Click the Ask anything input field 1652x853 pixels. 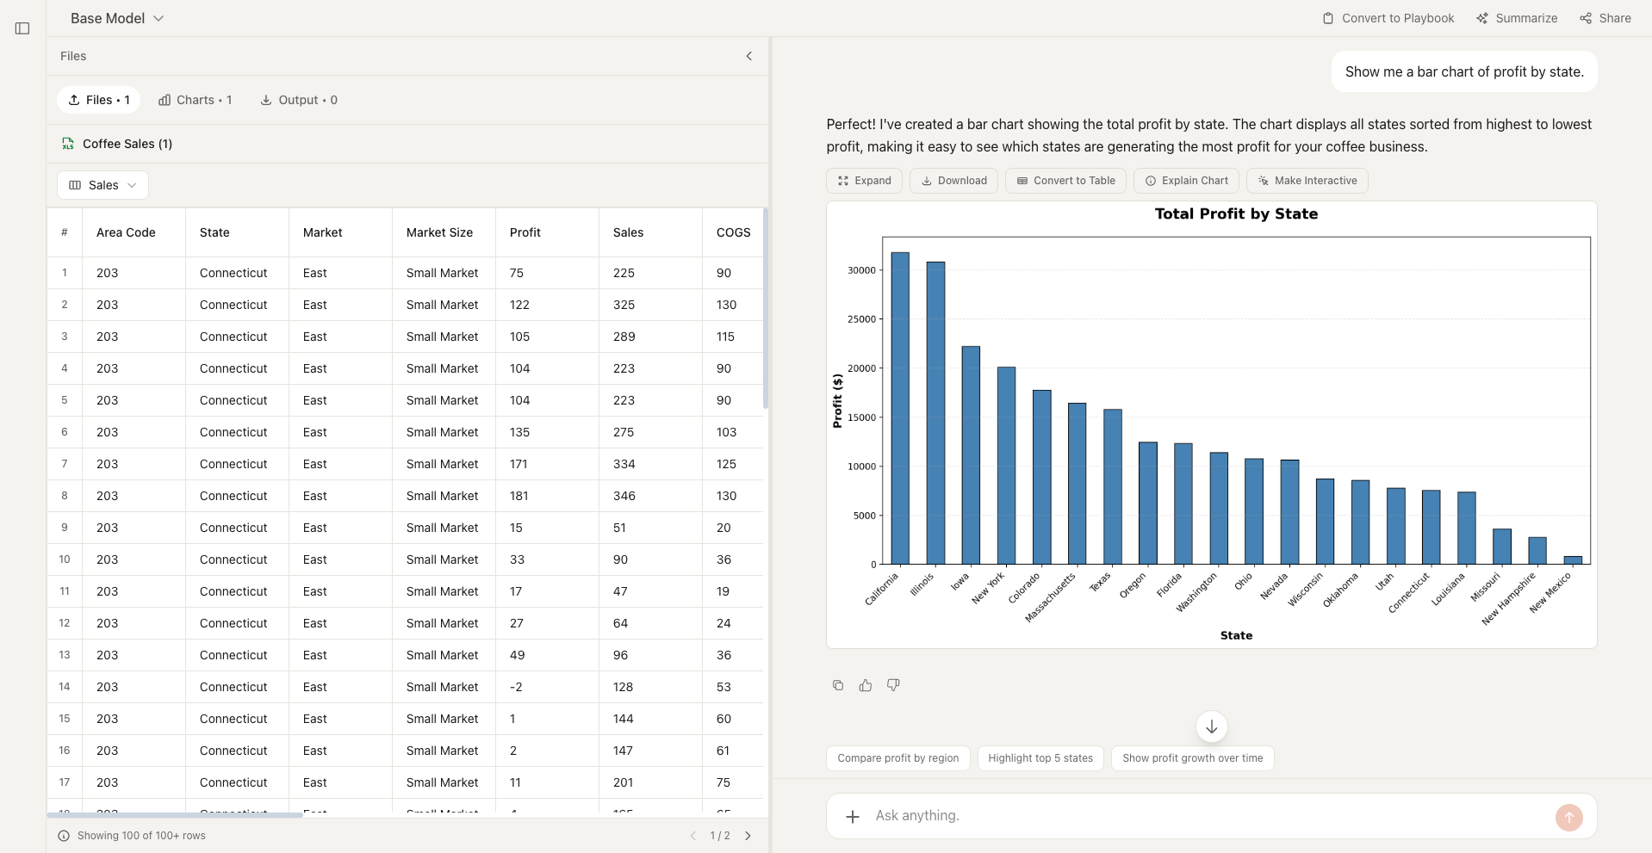[1034, 815]
